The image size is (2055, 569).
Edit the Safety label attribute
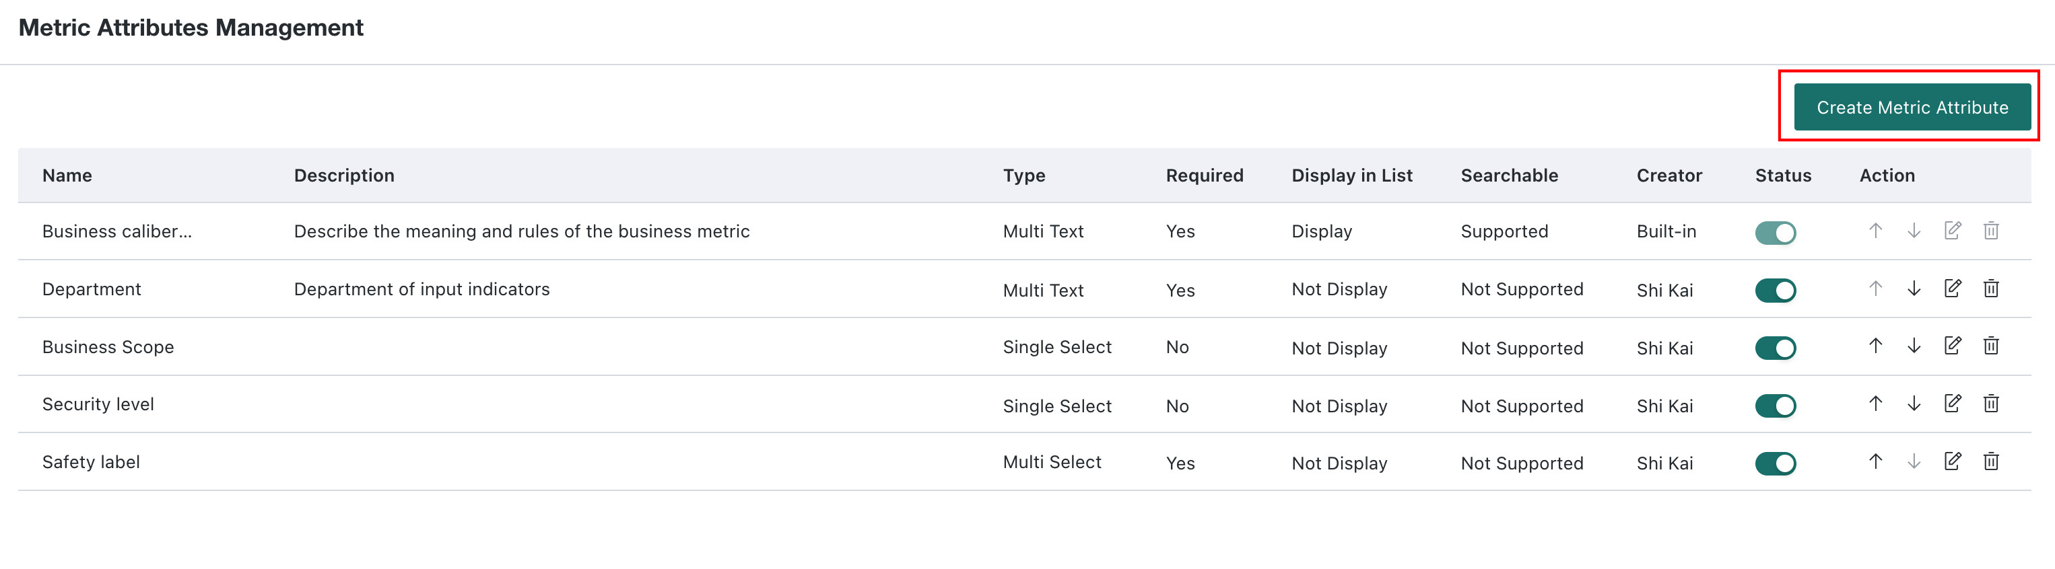click(x=1952, y=461)
